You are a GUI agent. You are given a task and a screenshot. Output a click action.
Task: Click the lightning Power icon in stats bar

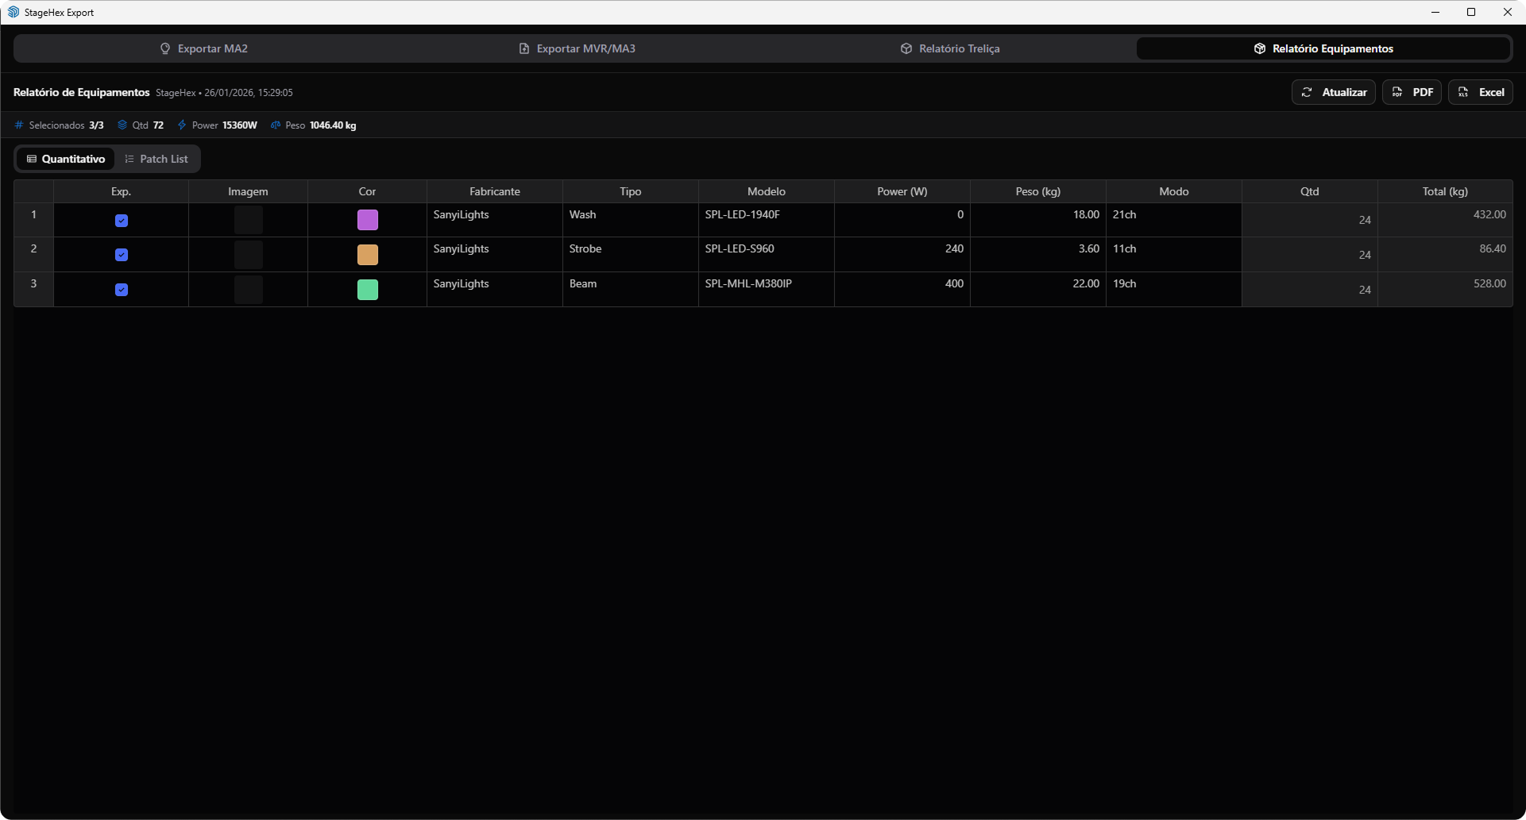[182, 125]
